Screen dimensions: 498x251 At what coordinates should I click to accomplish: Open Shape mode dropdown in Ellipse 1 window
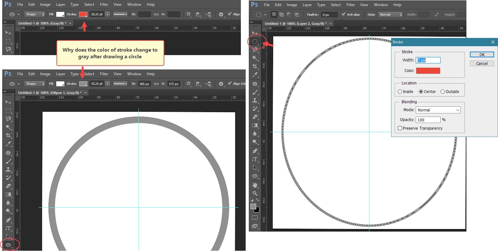click(x=35, y=84)
